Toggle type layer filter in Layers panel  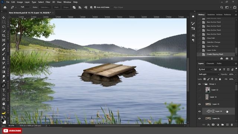click(224, 70)
